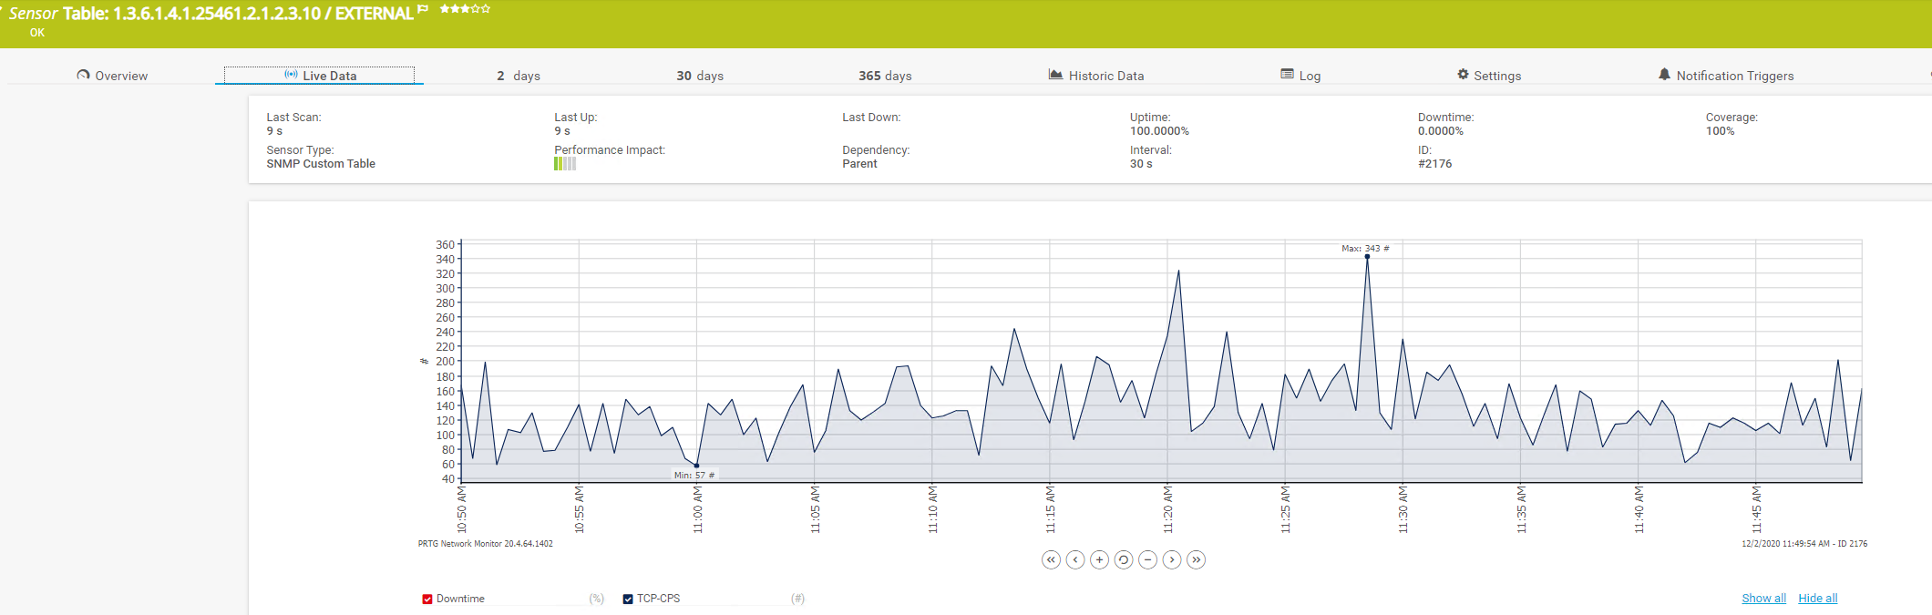Uncheck the Downtime channel checkbox

click(426, 599)
